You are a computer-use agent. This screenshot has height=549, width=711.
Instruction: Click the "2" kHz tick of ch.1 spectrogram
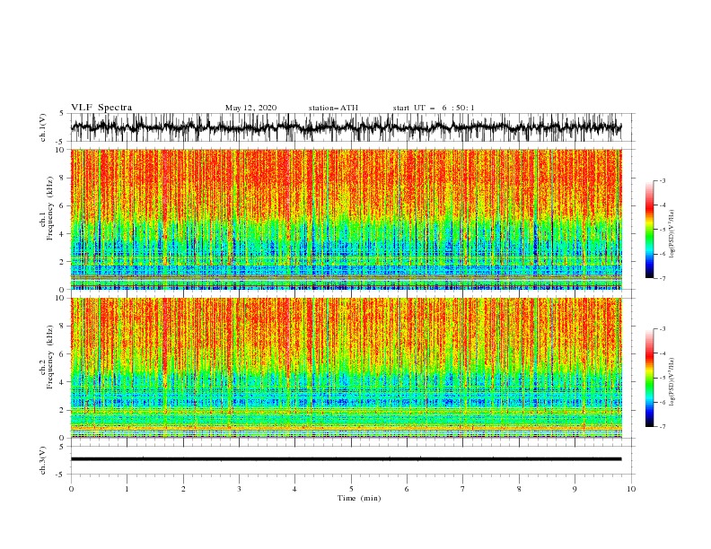pos(63,262)
